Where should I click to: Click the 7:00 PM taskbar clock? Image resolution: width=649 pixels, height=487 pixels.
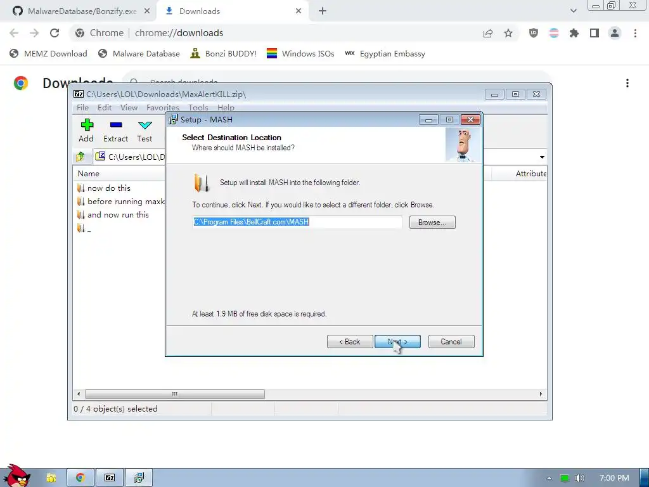pos(614,478)
